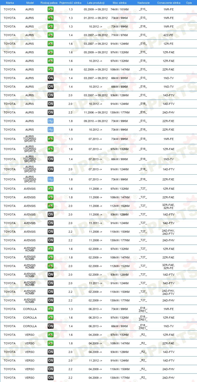Screen dimensions: 197x382
Task: Click diesel icon for Verso 11.2012 row
Action: tap(51, 361)
